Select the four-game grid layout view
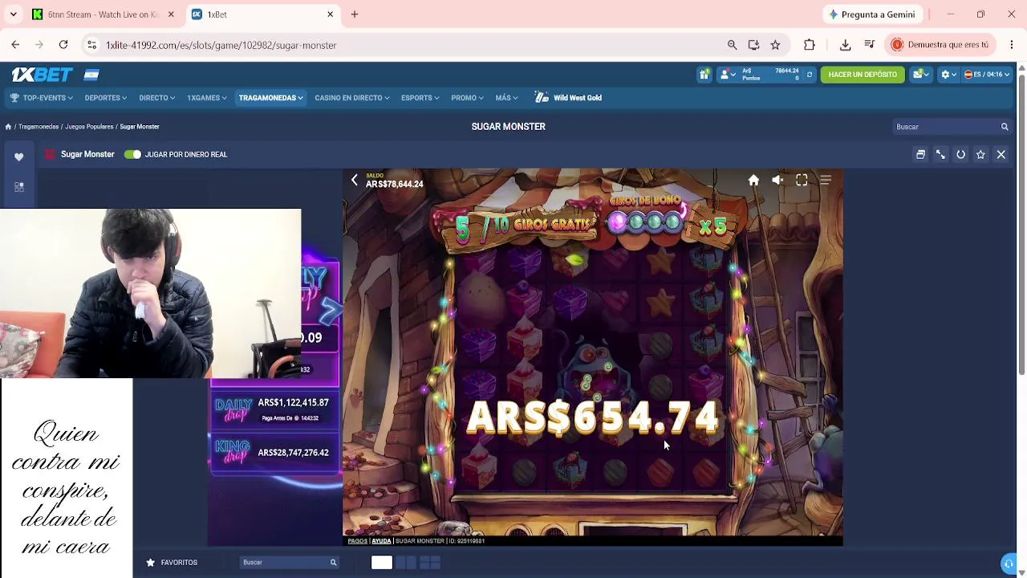The width and height of the screenshot is (1027, 578). tap(430, 563)
